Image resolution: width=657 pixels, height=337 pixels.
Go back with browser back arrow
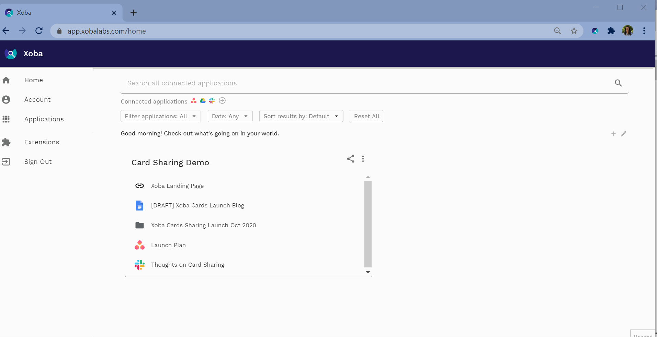click(x=6, y=31)
